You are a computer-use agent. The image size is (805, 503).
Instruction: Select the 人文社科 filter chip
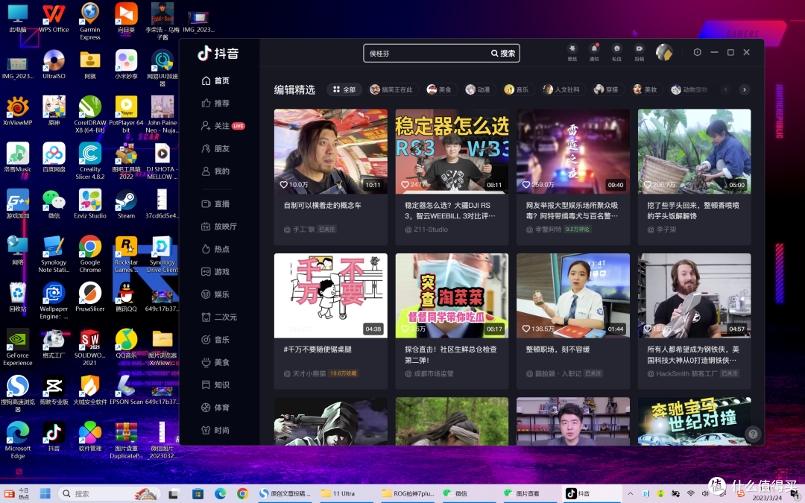pos(563,89)
